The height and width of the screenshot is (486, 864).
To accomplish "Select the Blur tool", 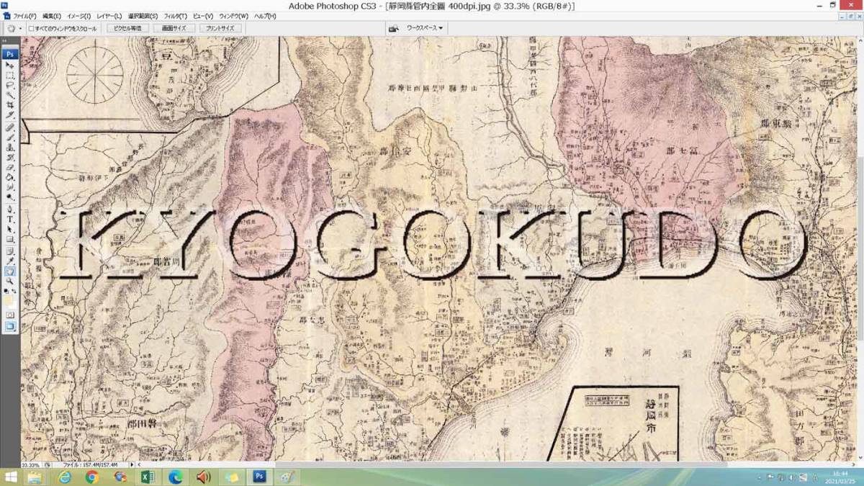I will 10,187.
